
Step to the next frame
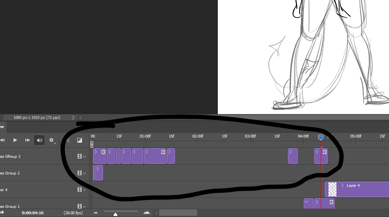coord(27,140)
